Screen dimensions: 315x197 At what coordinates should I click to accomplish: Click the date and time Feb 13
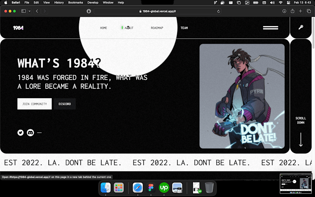pyautogui.click(x=302, y=3)
